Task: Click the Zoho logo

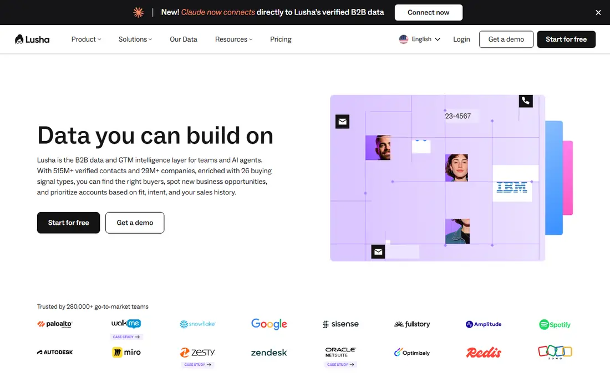Action: click(555, 352)
